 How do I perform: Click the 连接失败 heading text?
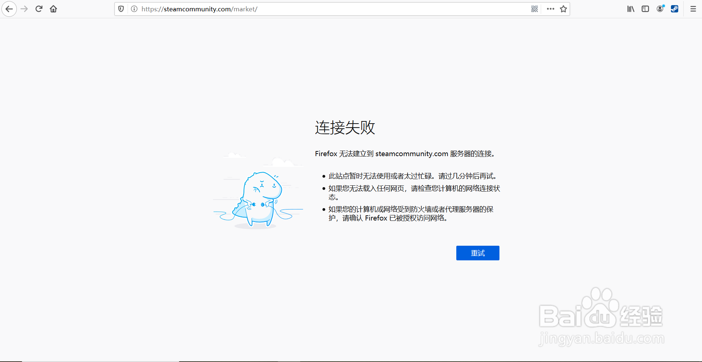pos(345,128)
